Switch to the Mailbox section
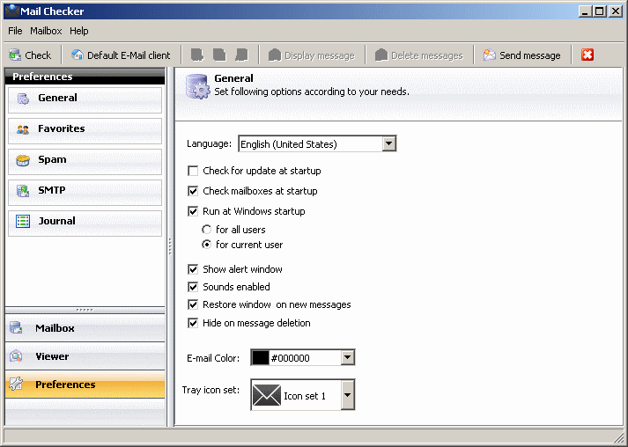Viewport: 628px width, 447px height. click(x=85, y=328)
